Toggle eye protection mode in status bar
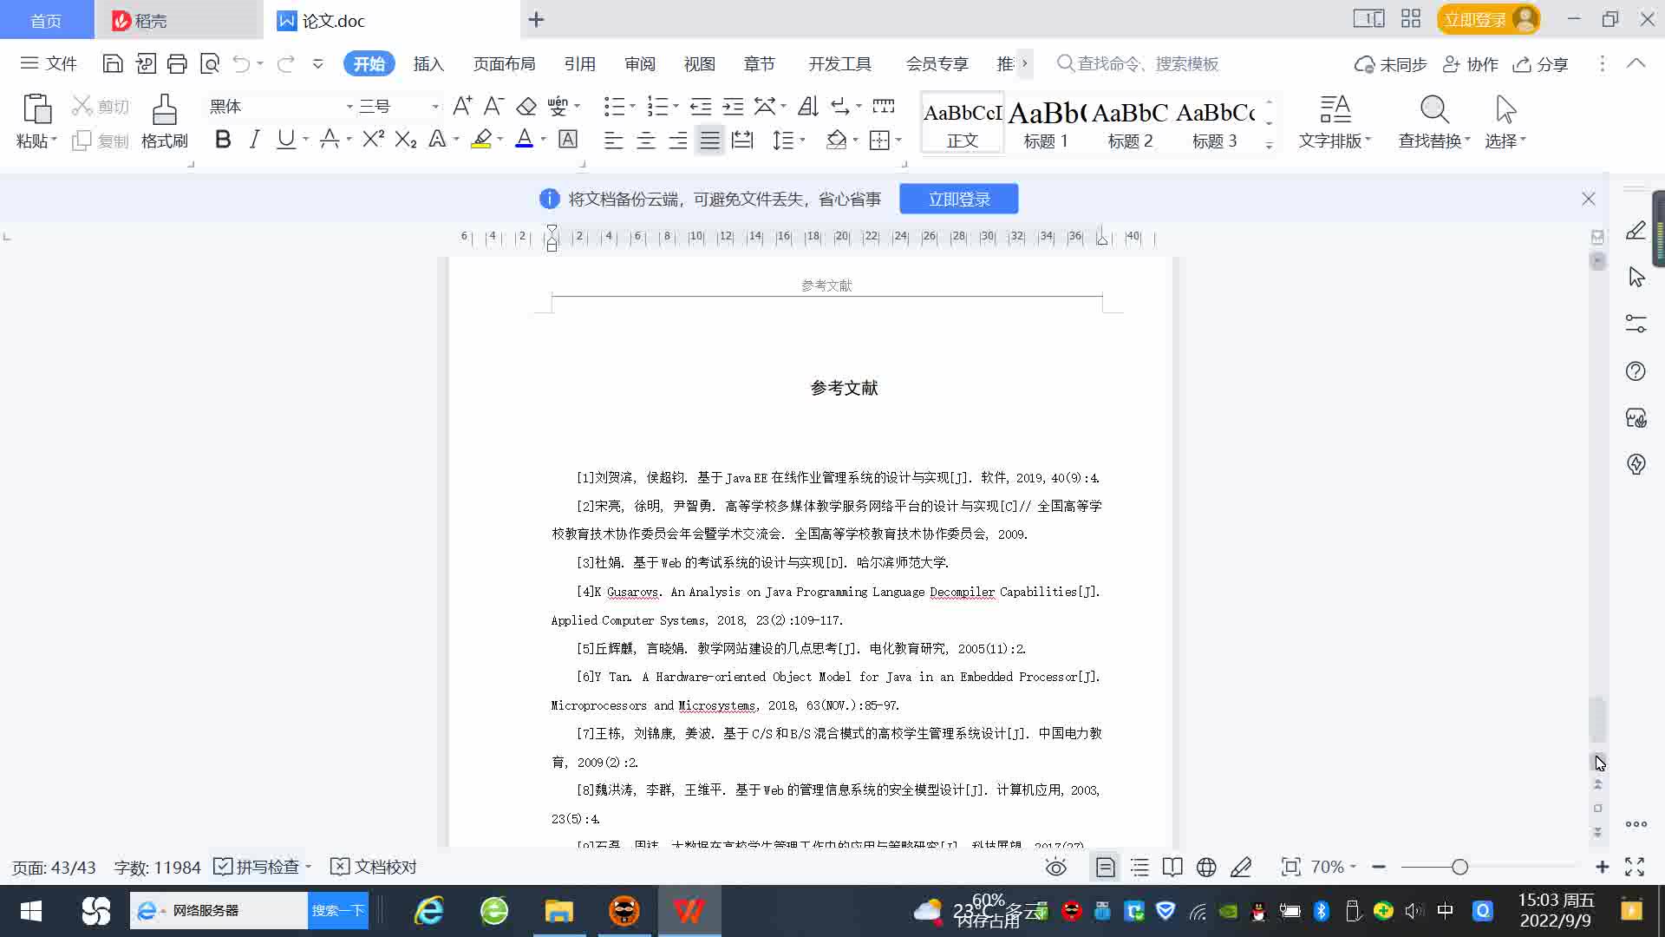Viewport: 1665px width, 937px height. 1055,867
